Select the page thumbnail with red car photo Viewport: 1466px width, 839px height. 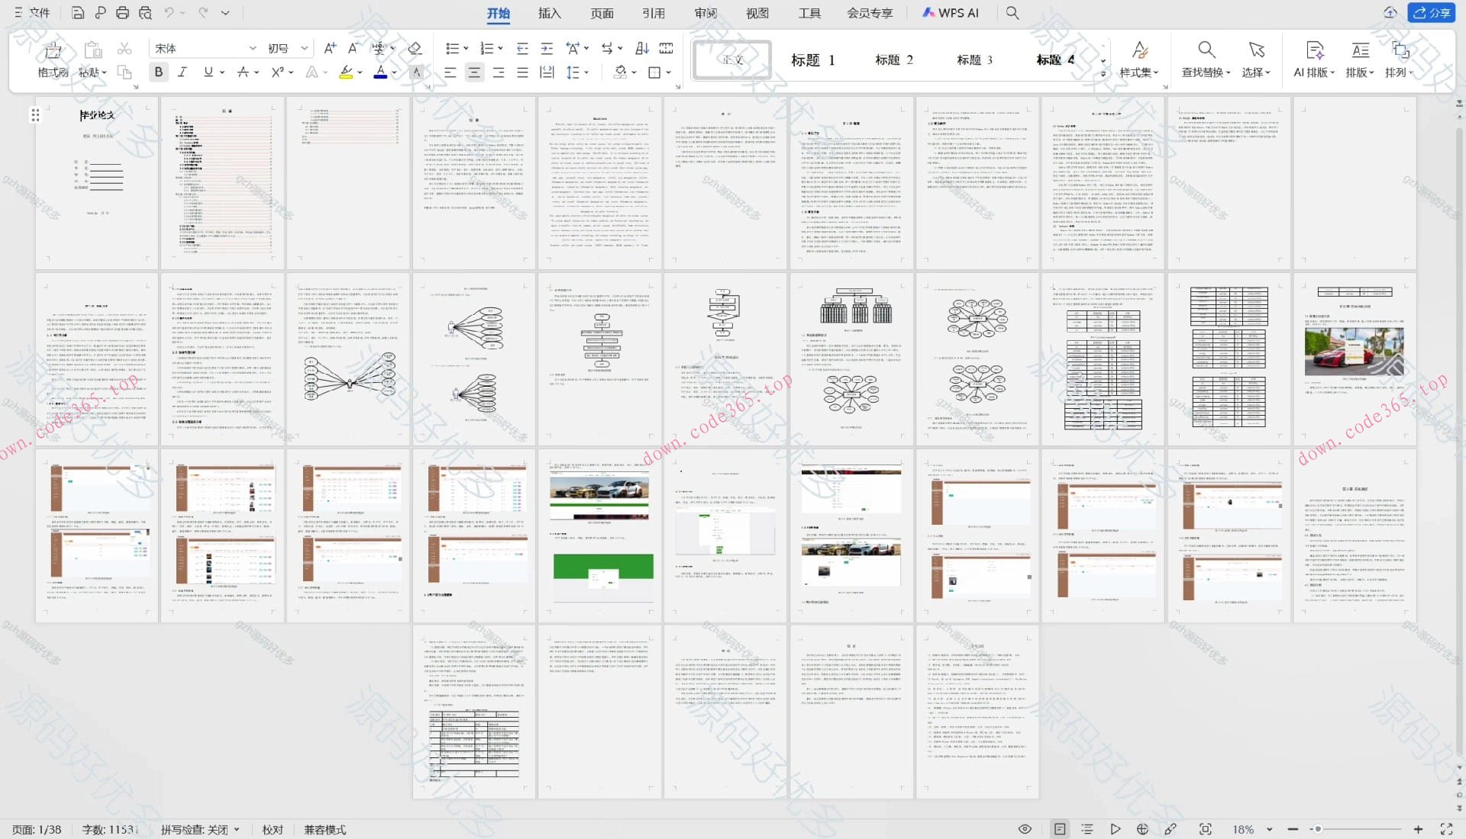(1354, 358)
